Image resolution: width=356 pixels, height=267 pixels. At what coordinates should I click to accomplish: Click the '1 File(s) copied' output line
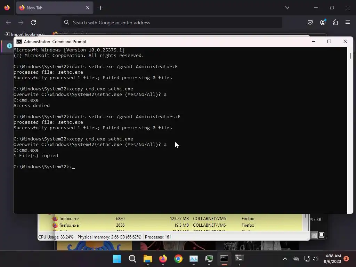36,156
